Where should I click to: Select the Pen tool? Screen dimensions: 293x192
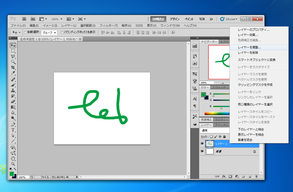pyautogui.click(x=13, y=124)
